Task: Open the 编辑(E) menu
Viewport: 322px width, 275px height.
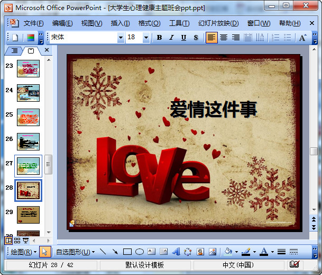Action: pos(62,23)
